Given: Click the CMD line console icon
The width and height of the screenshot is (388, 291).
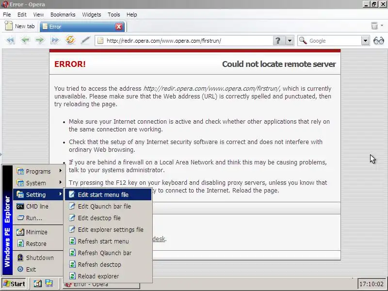Looking at the screenshot, I should click(20, 206).
